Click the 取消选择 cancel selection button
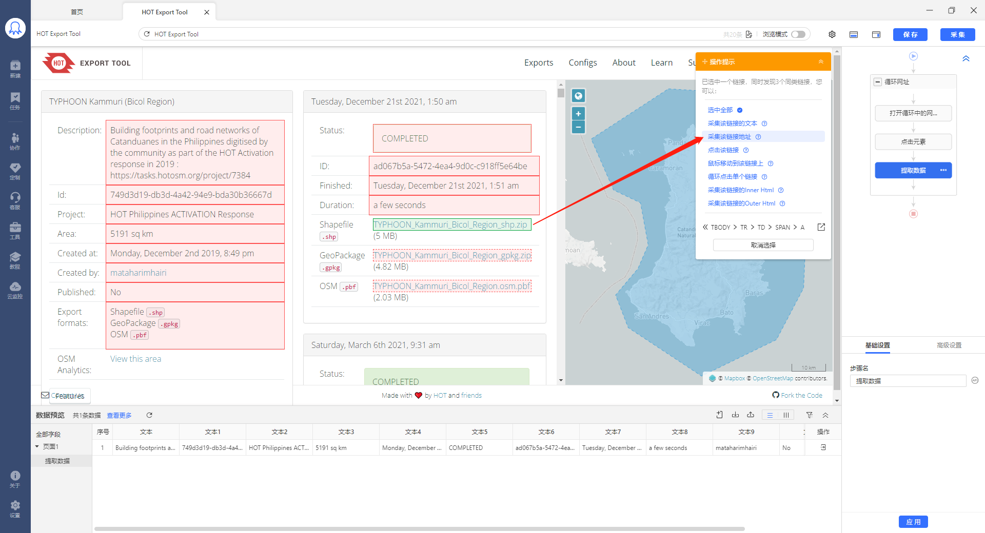Image resolution: width=985 pixels, height=533 pixels. click(x=763, y=245)
